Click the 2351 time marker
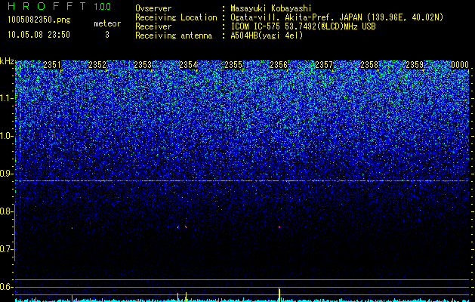The width and height of the screenshot is (475, 302). [52, 65]
